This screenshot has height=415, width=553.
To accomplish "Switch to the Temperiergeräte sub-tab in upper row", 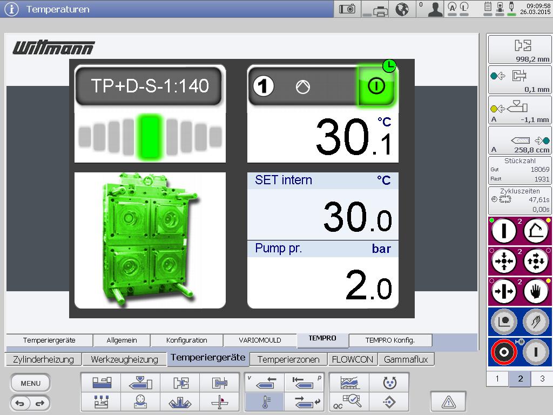I will [49, 340].
